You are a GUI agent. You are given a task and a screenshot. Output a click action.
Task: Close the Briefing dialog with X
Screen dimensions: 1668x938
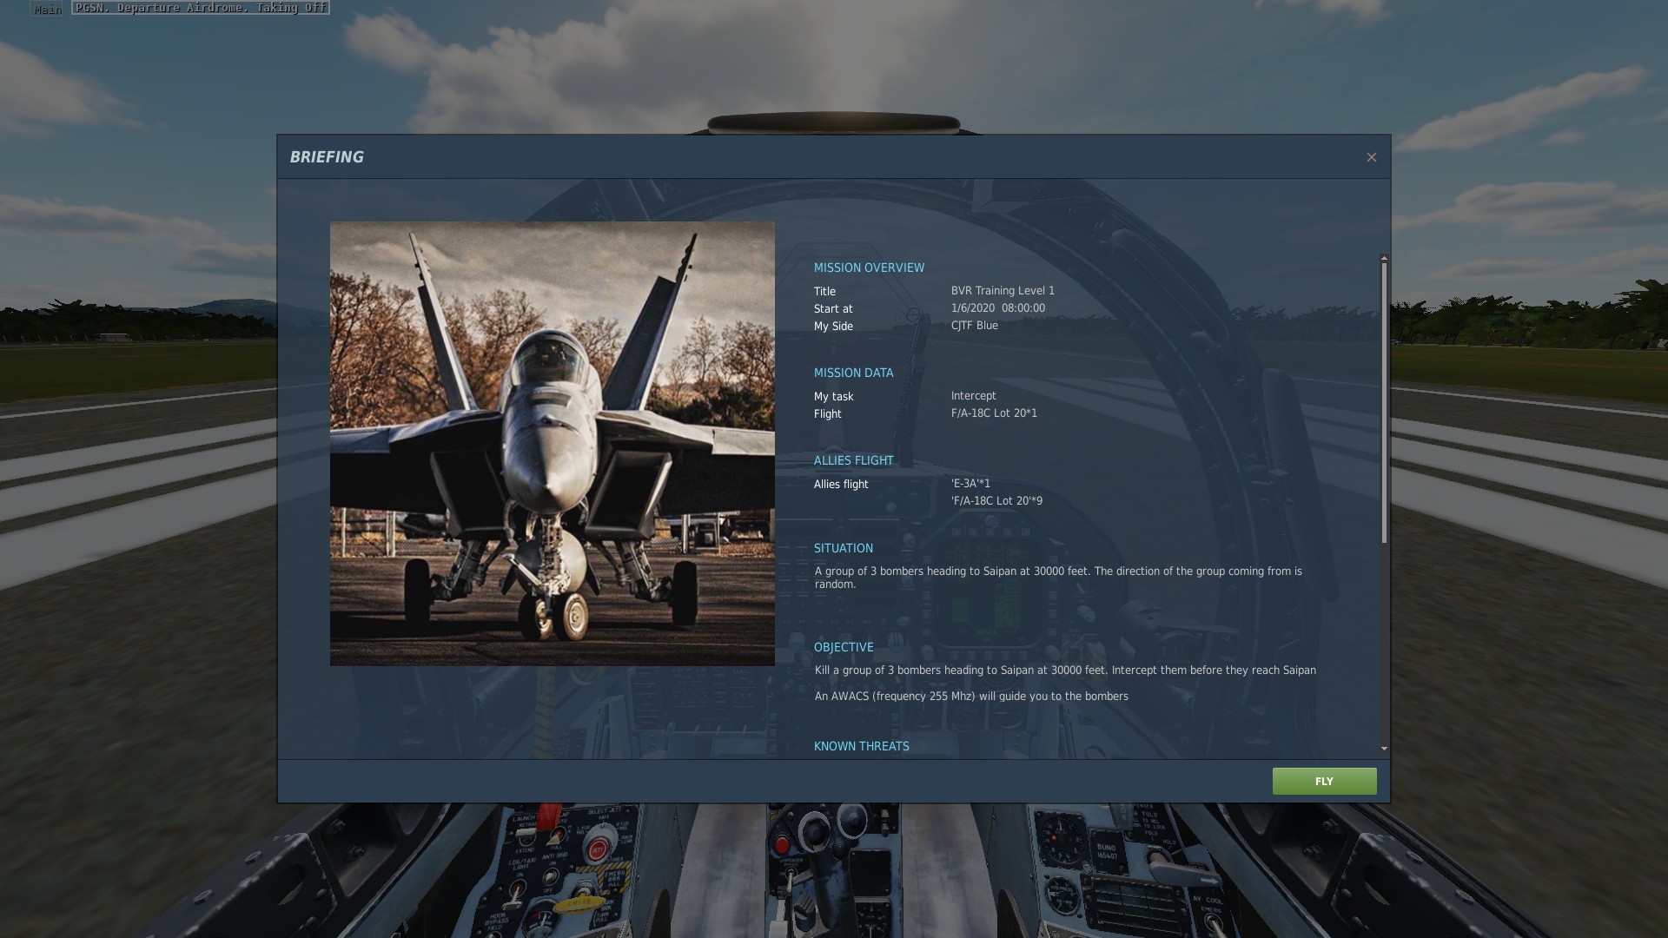tap(1371, 157)
